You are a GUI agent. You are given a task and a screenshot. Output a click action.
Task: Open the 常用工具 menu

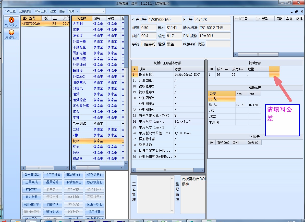coord(41,11)
